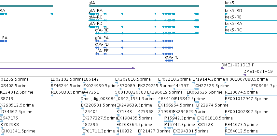Image resolution: width=277 pixels, height=136 pixels.
Task: Select the teal kek5 gene span bar
Action: point(251,6)
